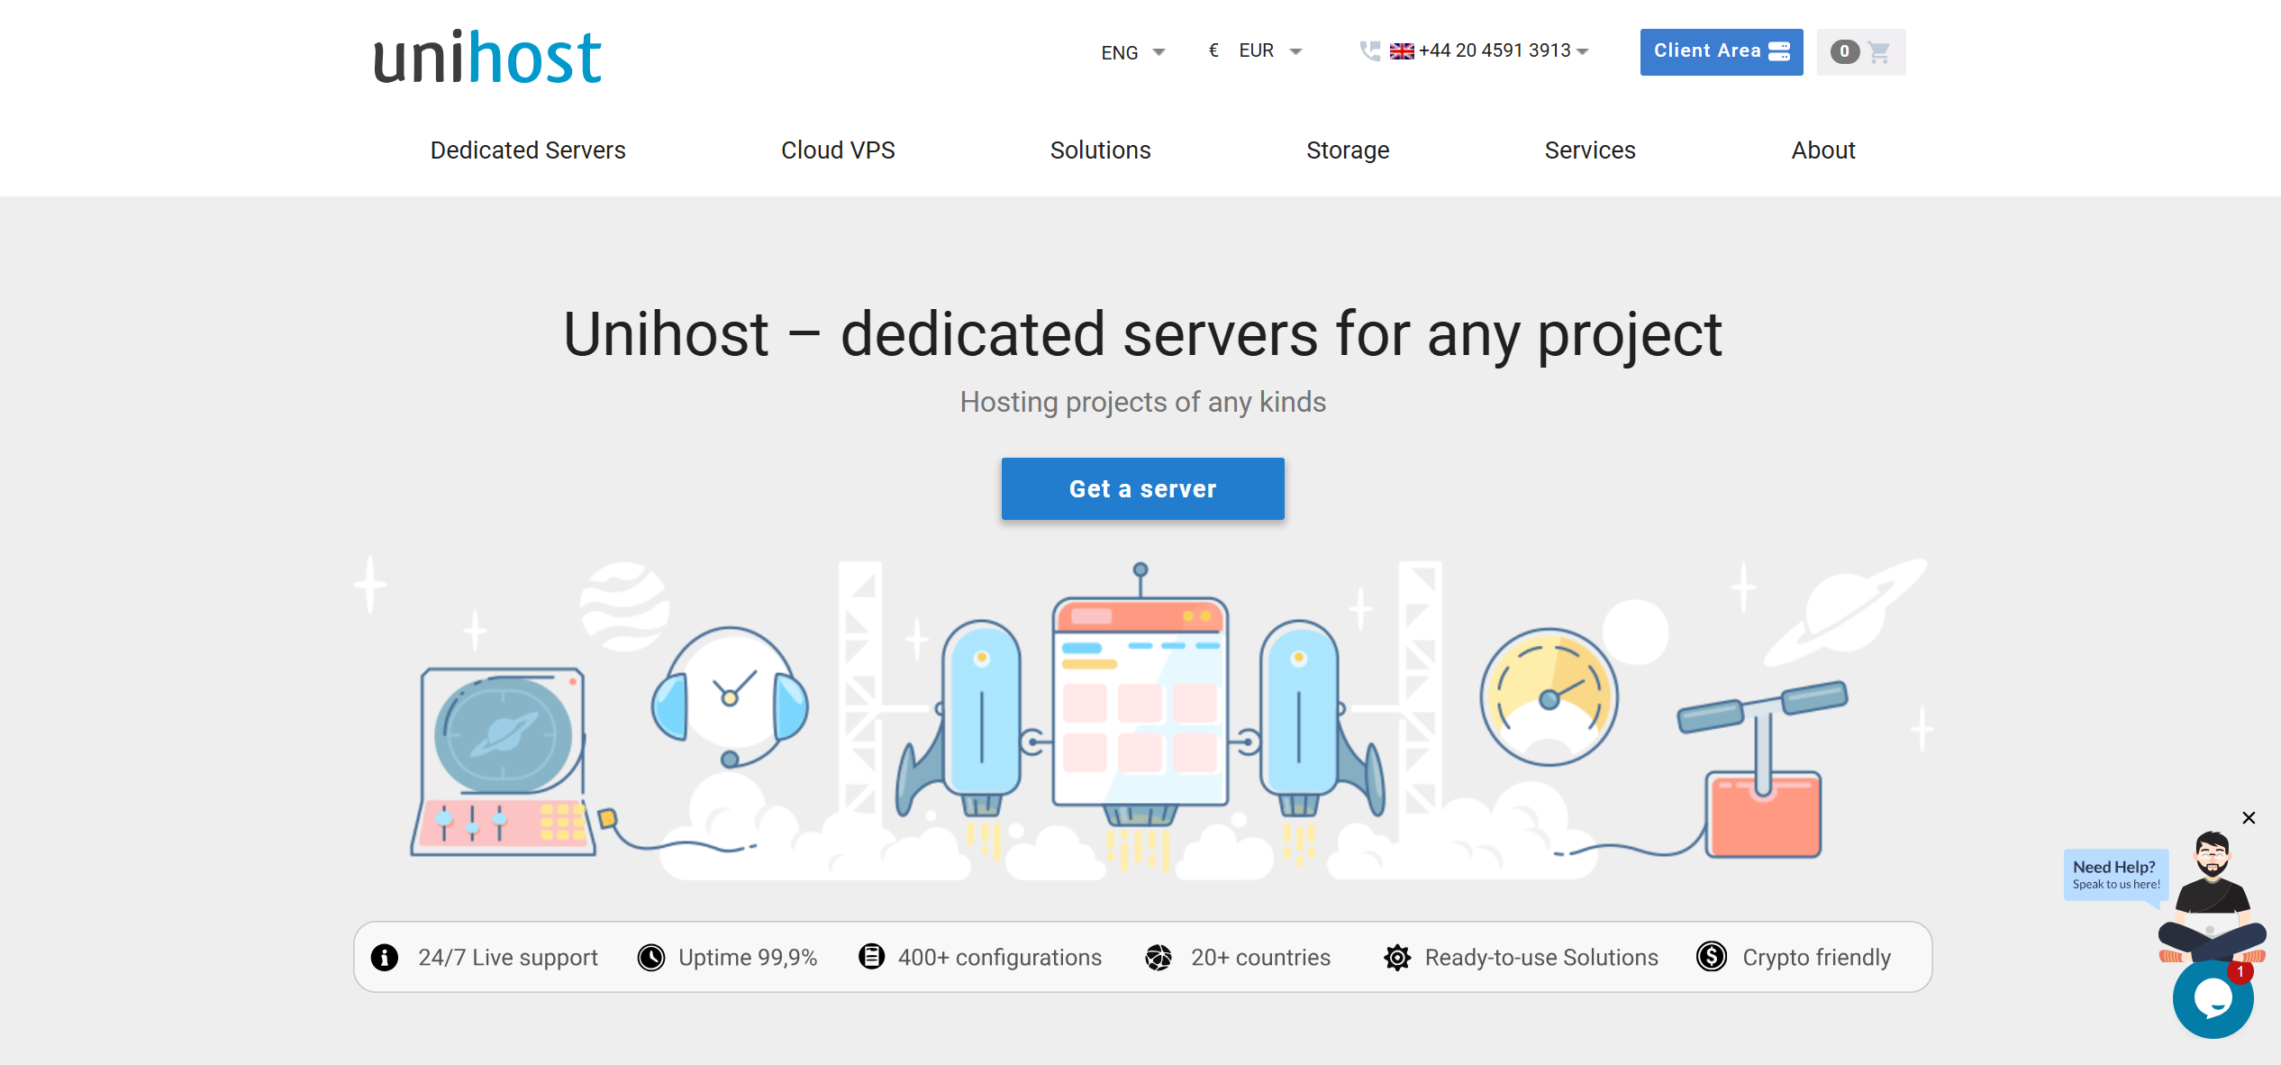Image resolution: width=2281 pixels, height=1065 pixels.
Task: Click the 400+ configurations text
Action: (1000, 957)
